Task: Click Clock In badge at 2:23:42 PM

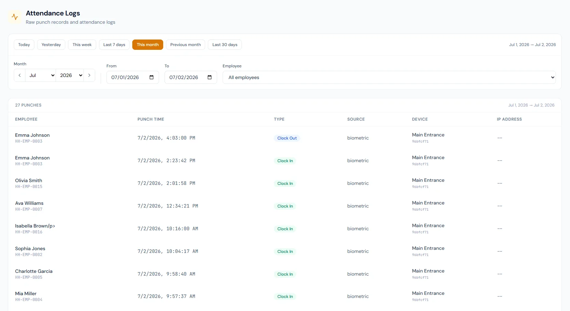Action: (x=285, y=161)
